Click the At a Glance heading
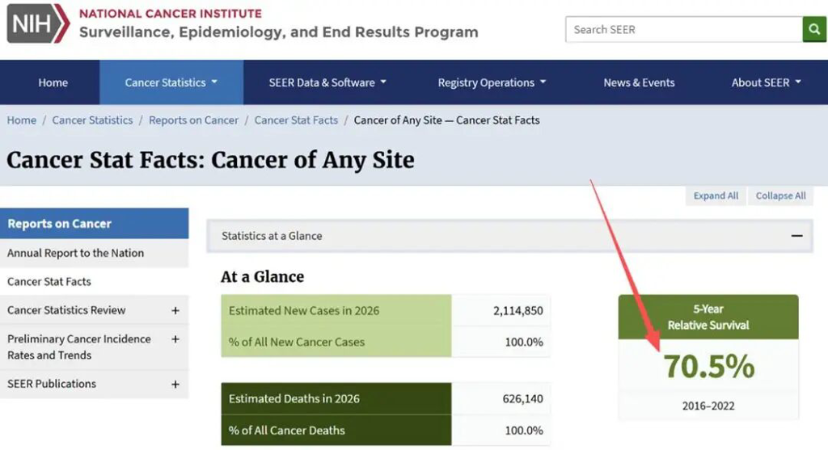 (263, 277)
